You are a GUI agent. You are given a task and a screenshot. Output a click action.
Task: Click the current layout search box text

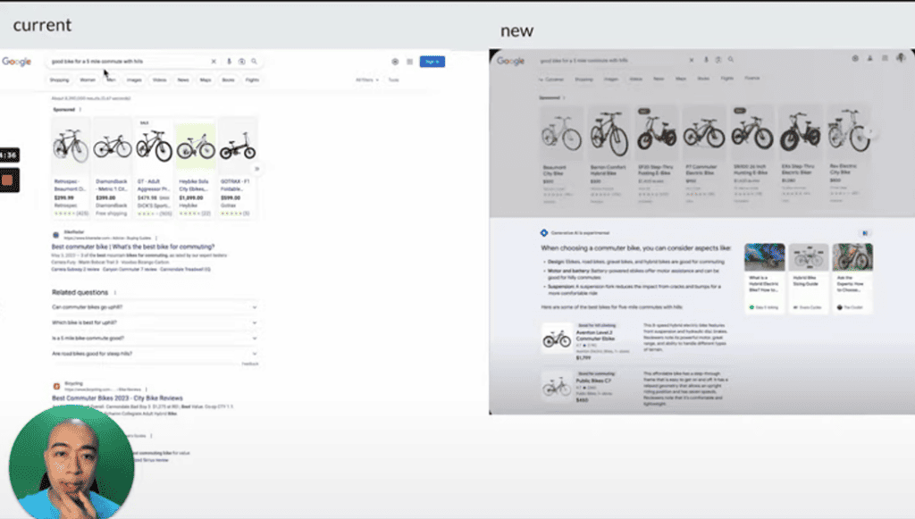click(x=97, y=62)
